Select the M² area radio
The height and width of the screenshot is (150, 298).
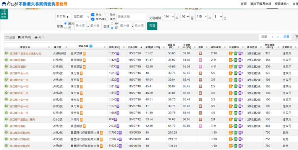112,24
